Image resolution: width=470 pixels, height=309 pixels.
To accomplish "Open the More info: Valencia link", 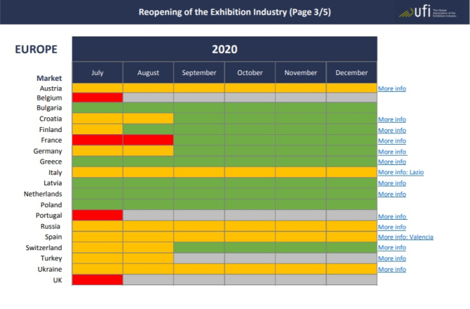I will click(x=405, y=237).
